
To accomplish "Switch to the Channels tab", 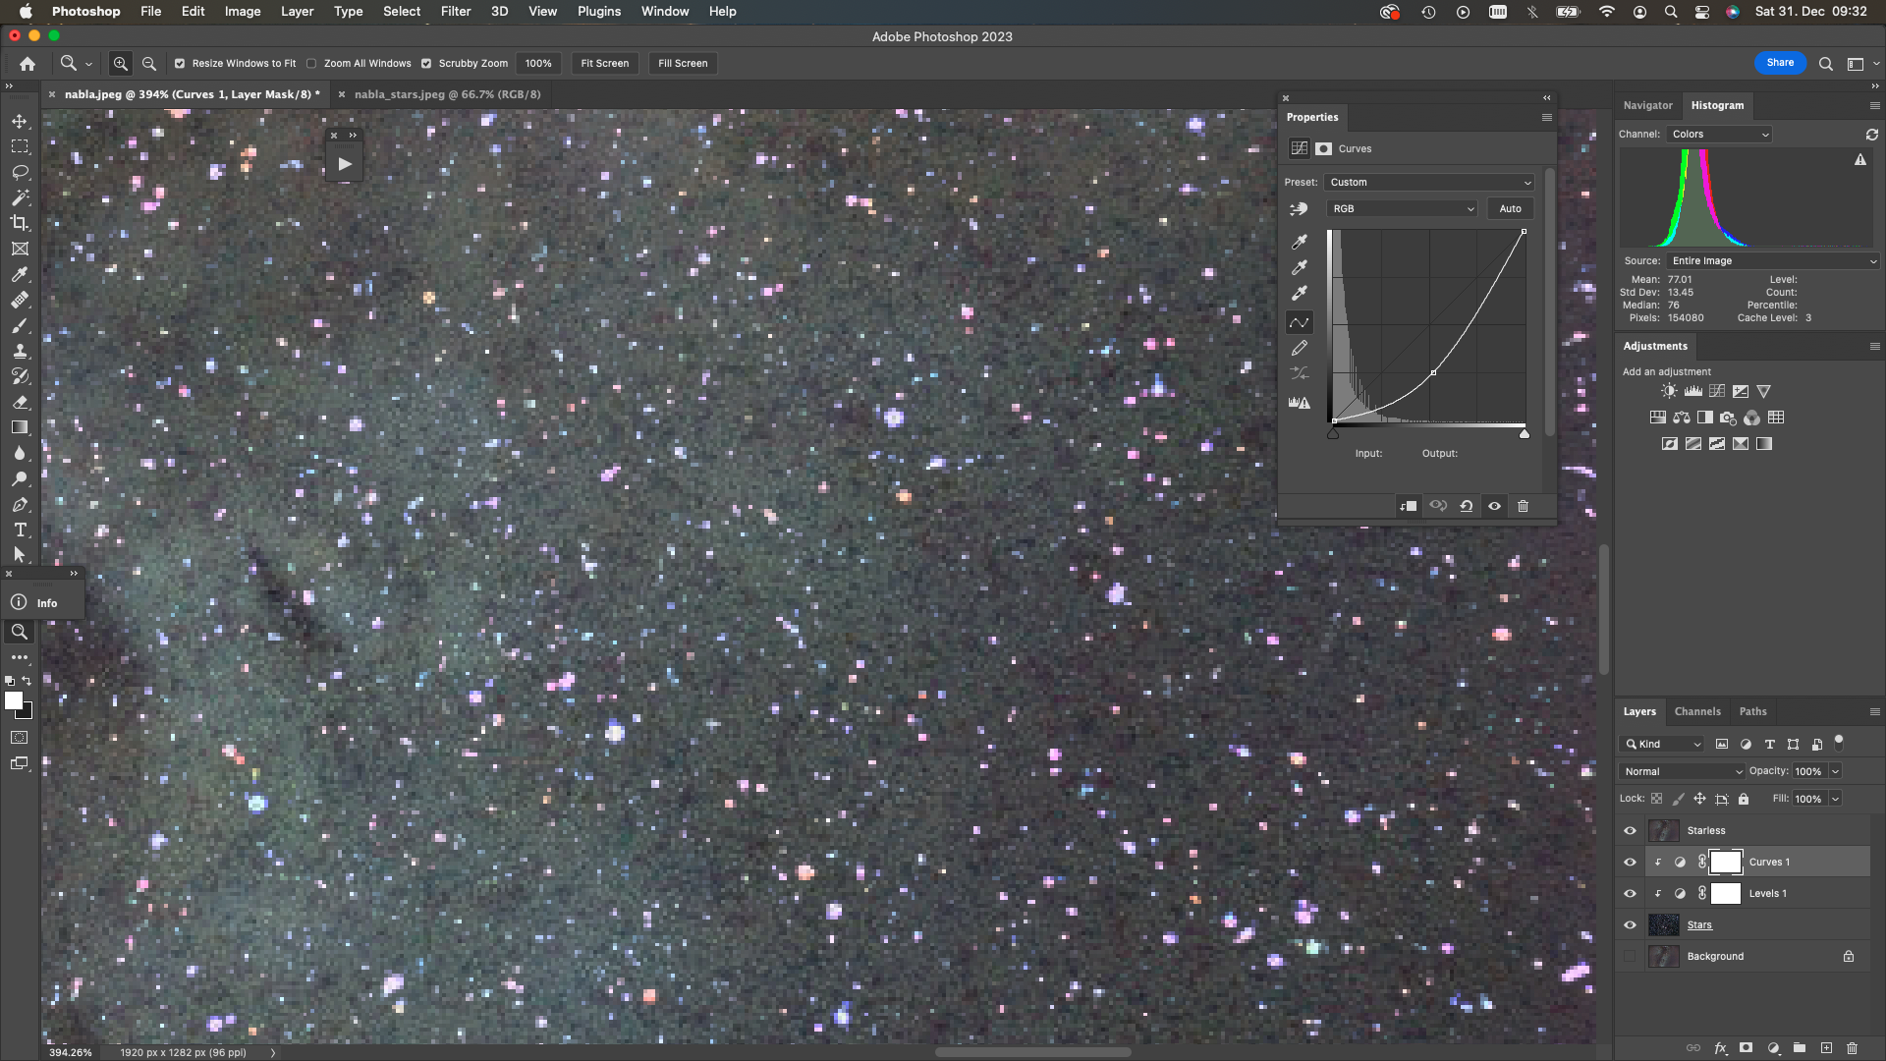I will [x=1697, y=711].
